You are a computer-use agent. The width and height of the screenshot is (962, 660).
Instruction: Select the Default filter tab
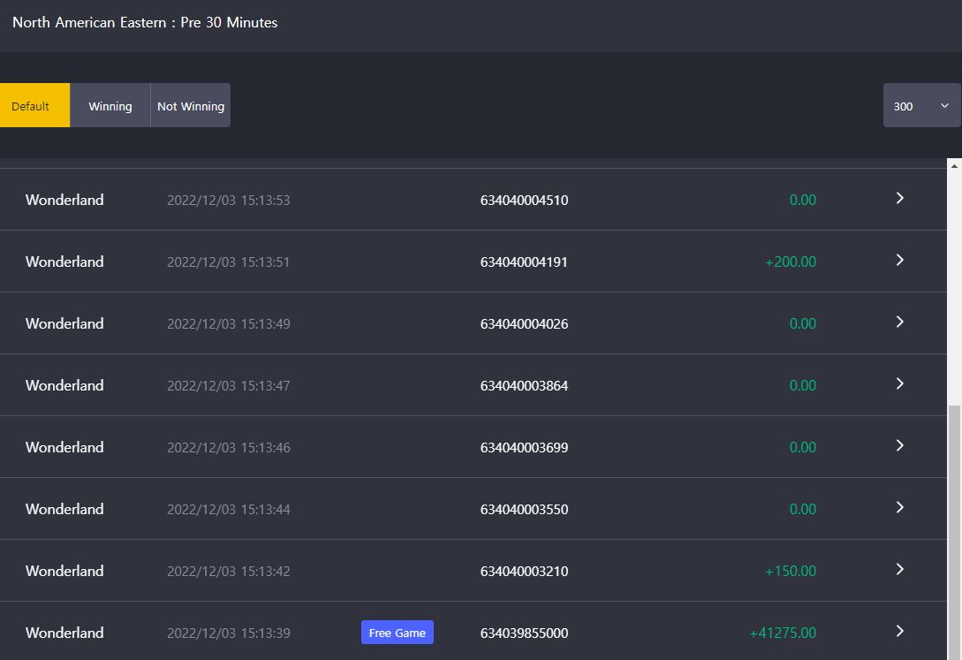pyautogui.click(x=35, y=105)
